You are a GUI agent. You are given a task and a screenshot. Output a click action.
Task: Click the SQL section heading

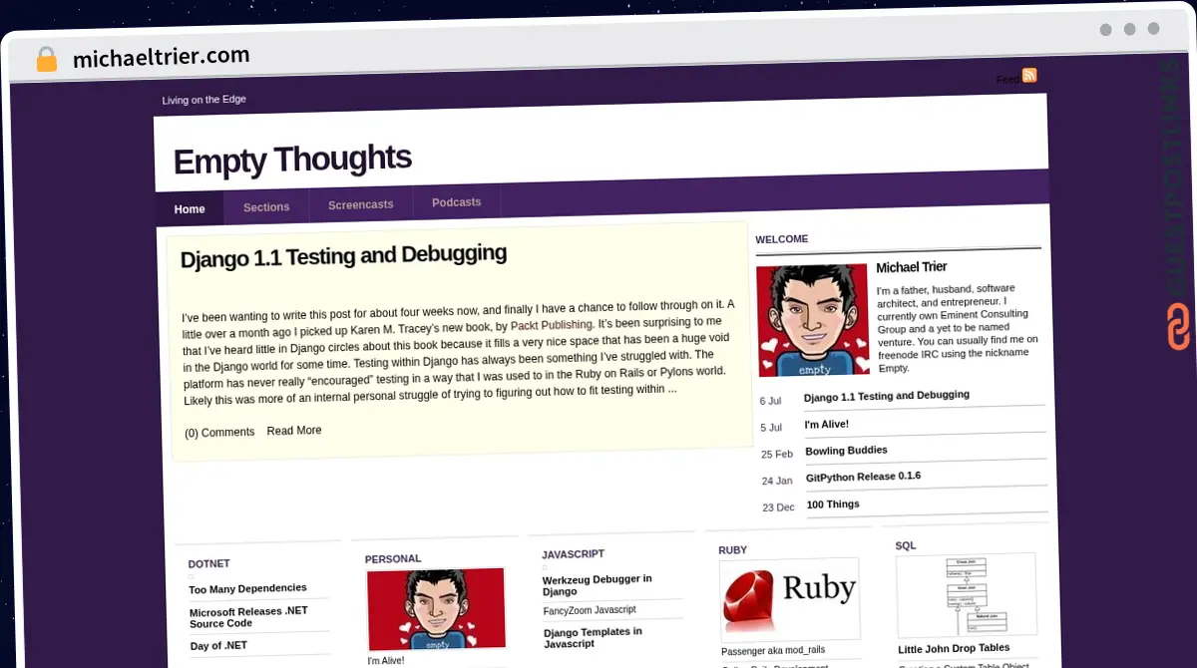click(x=905, y=546)
